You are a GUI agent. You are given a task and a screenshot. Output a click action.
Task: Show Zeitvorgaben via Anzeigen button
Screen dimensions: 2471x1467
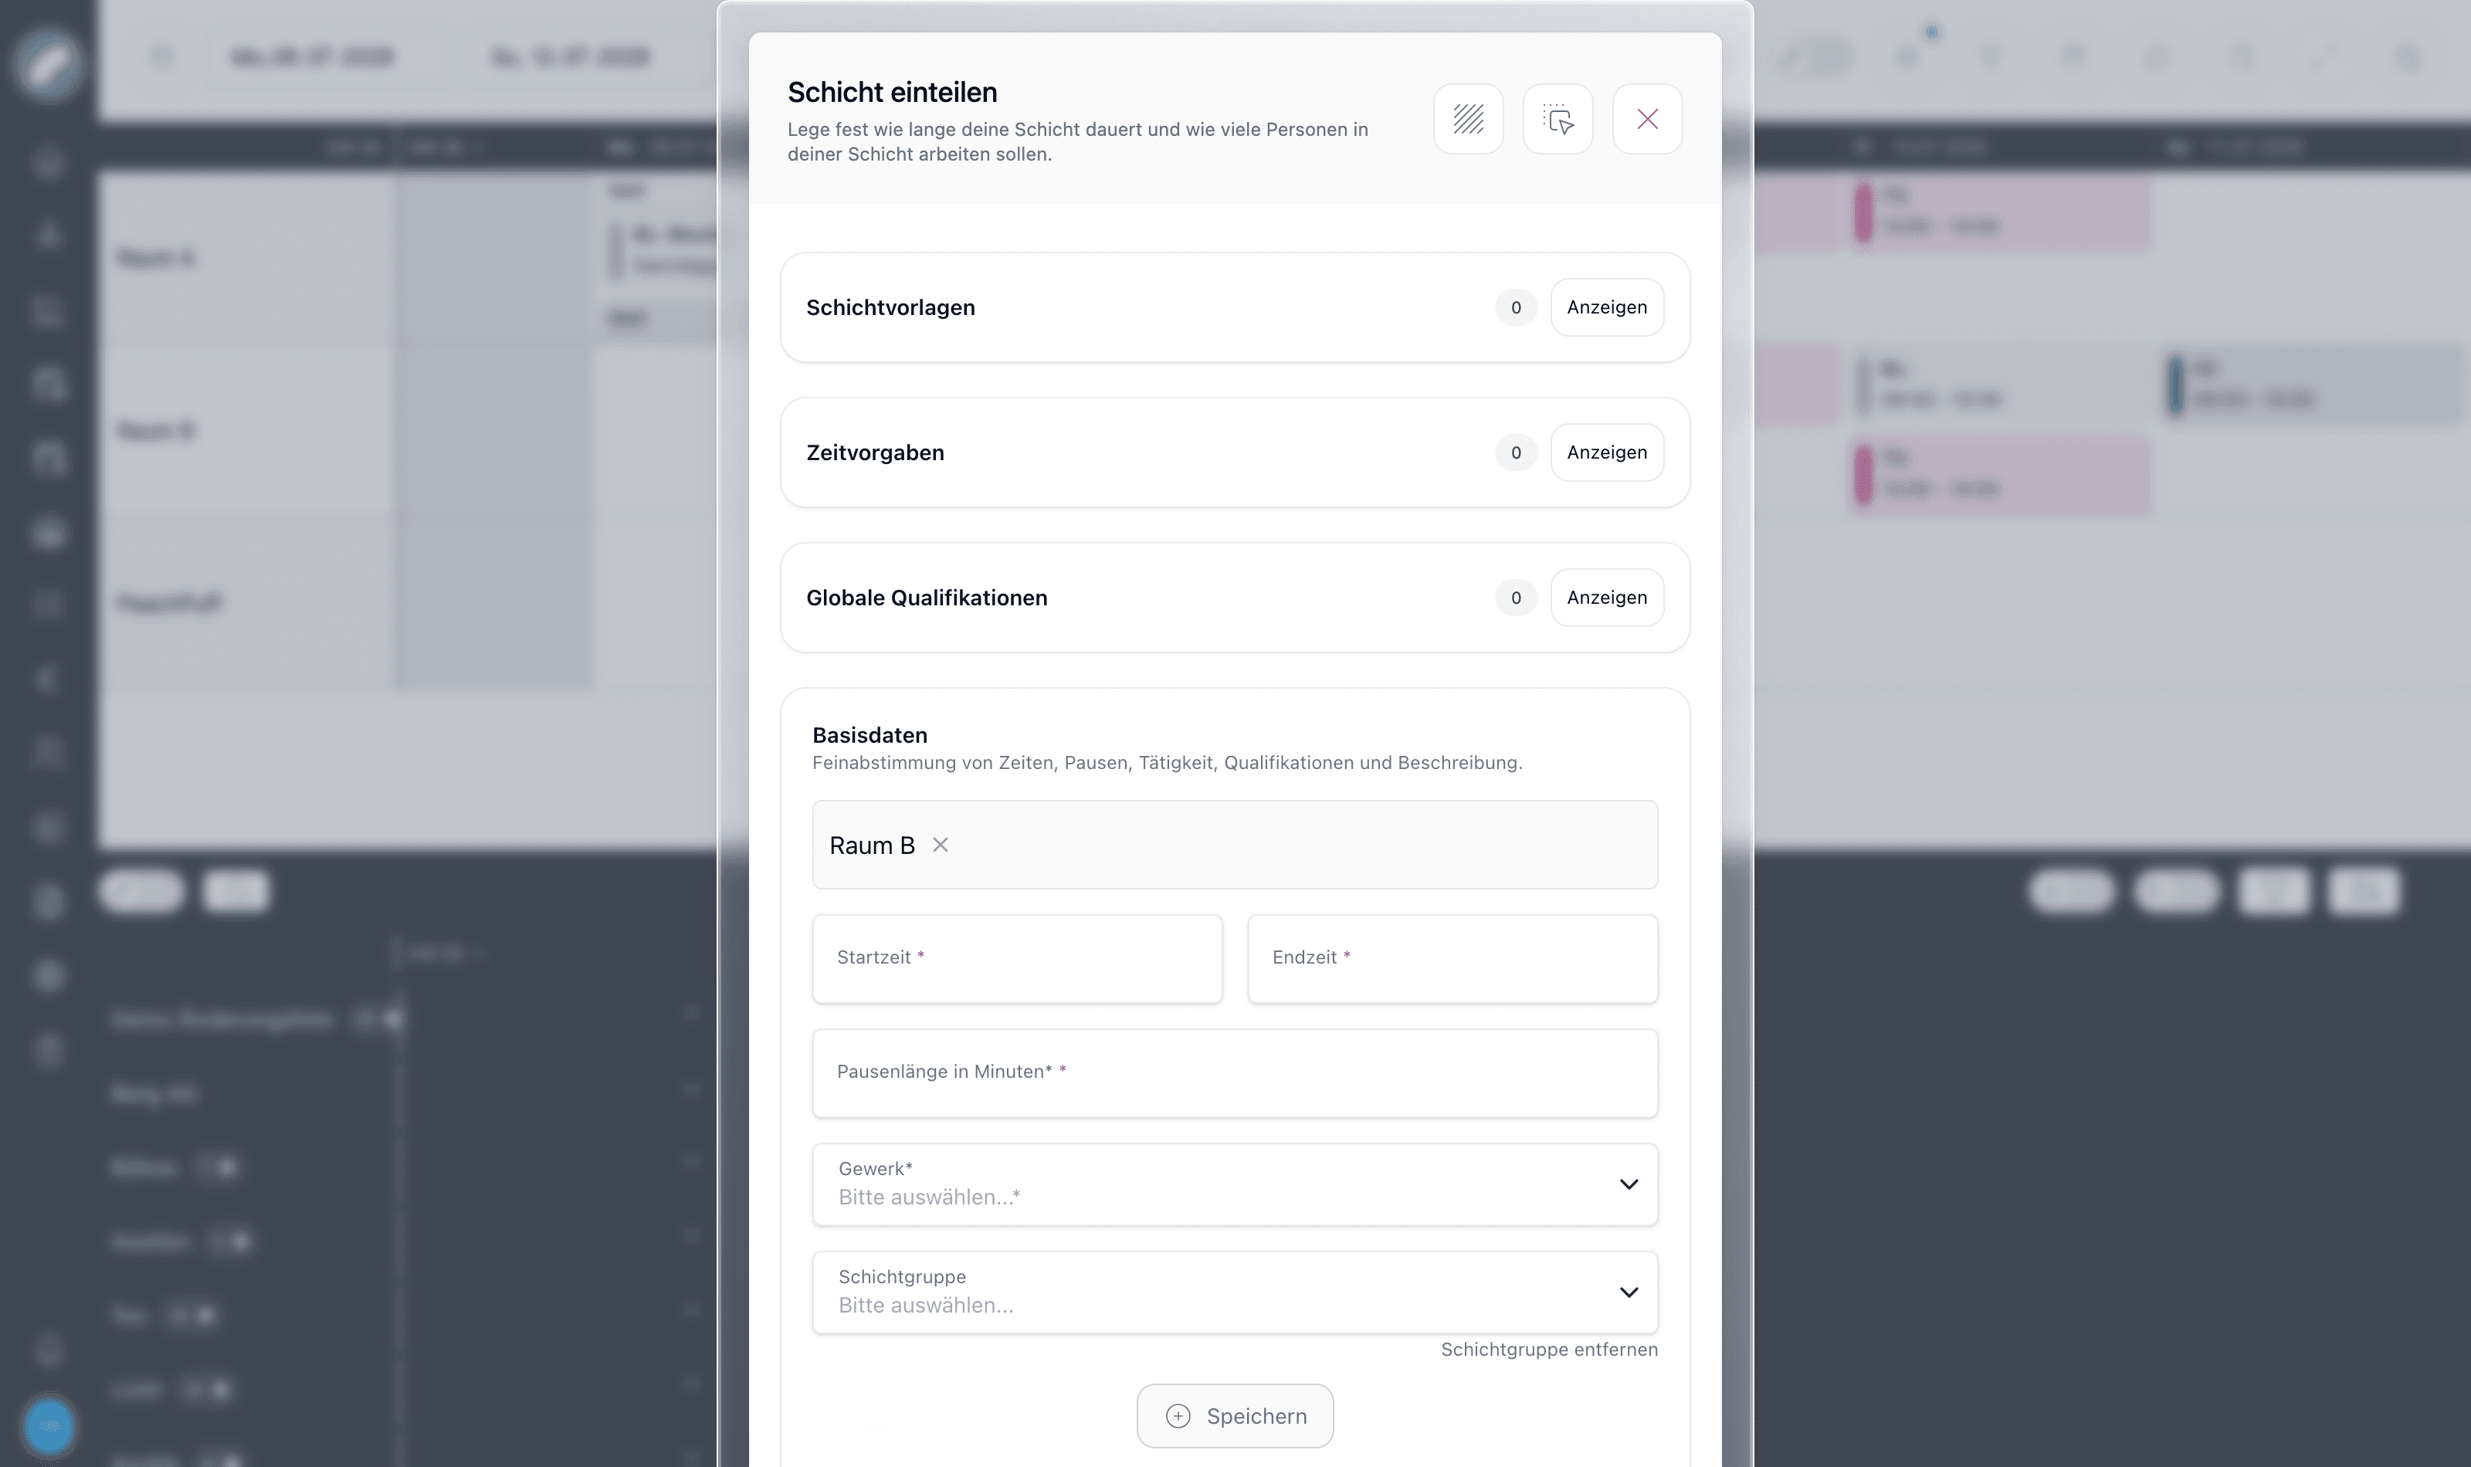[x=1606, y=452]
